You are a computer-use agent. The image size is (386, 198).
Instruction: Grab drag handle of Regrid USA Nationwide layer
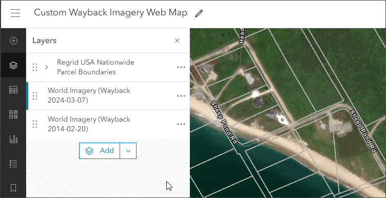[35, 67]
